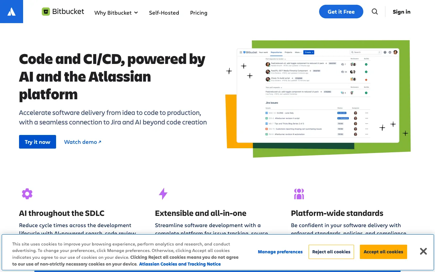The image size is (435, 272).
Task: Expand the Why Bitbucket dropdown
Action: 116,13
